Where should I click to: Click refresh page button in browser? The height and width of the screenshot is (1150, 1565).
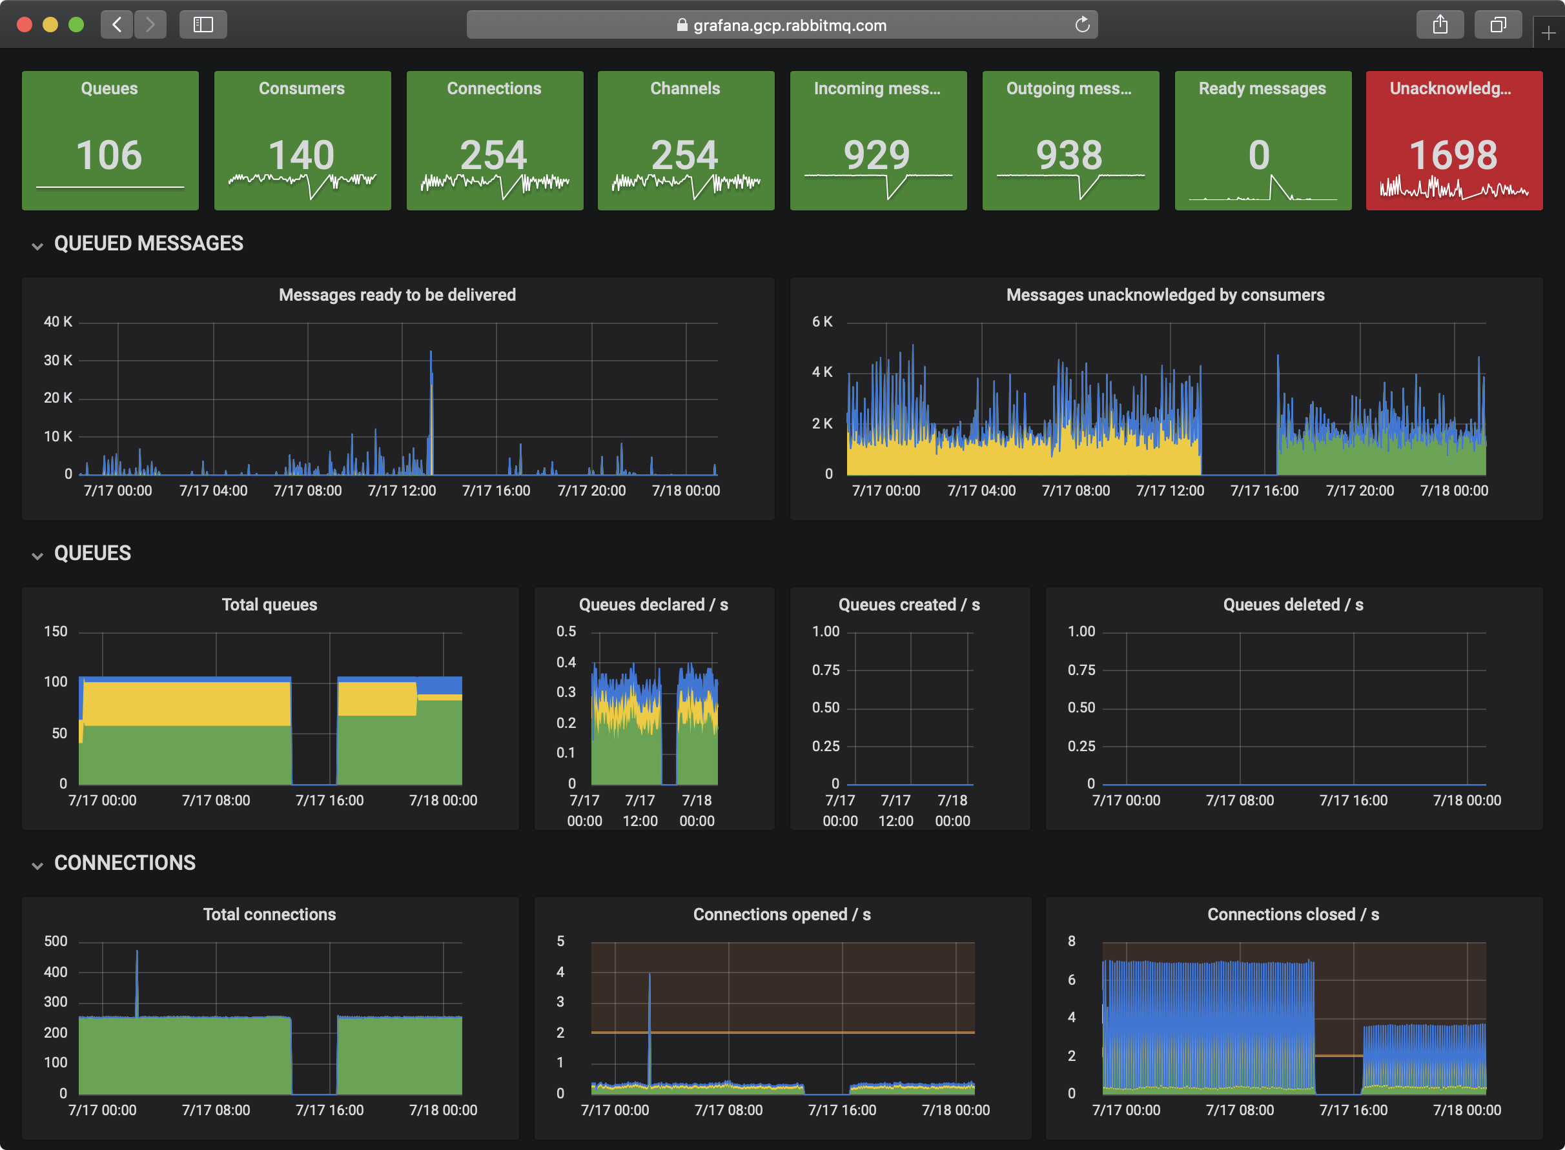(1087, 22)
